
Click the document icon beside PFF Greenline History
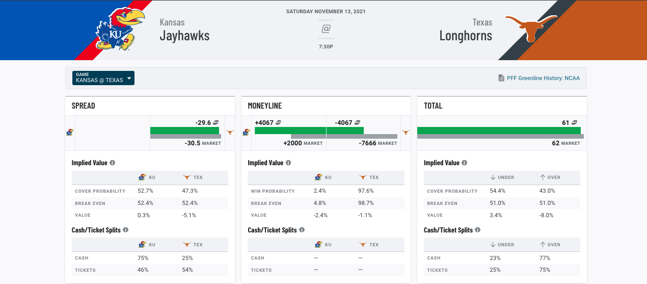[501, 79]
